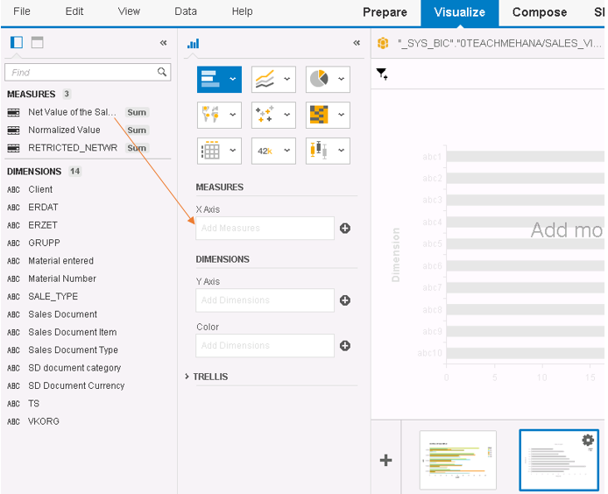Switch to the horizontal data panel layout icon

coord(37,42)
